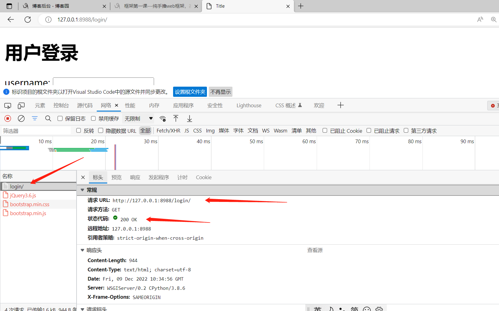The width and height of the screenshot is (499, 311).
Task: Toggle device emulation mode
Action: coord(21,106)
